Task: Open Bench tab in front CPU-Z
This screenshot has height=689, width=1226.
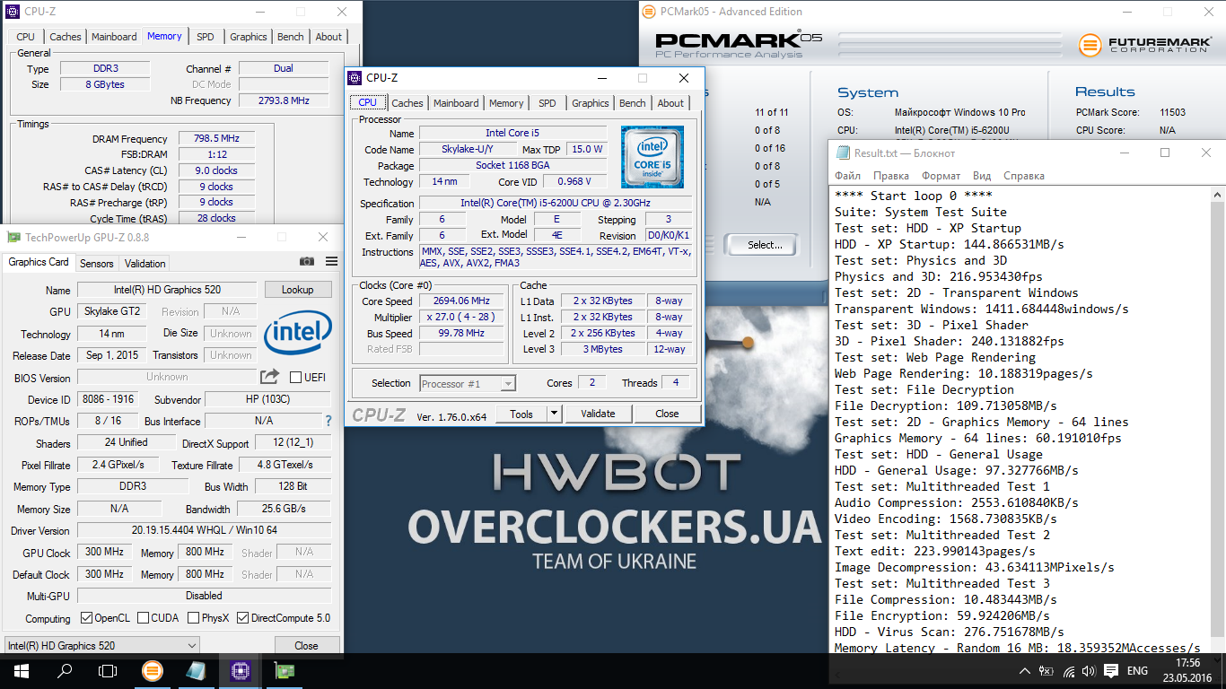Action: [632, 103]
